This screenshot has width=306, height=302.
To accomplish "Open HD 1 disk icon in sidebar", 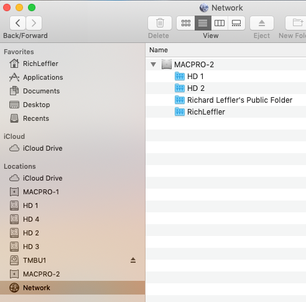I will pyautogui.click(x=14, y=205).
